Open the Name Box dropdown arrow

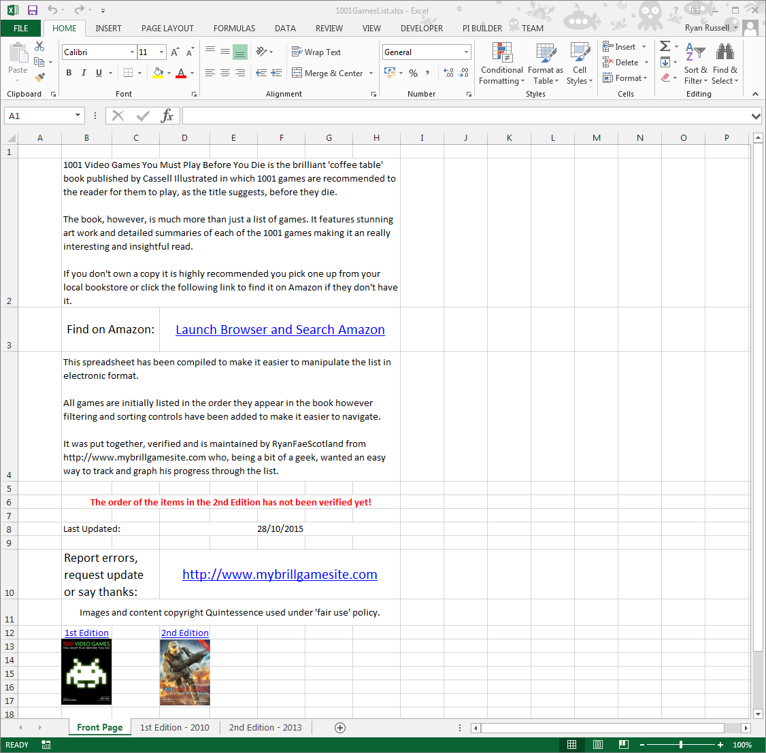point(78,115)
